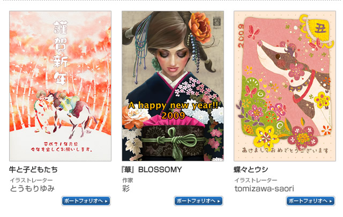Click illustrator name tomizawa-saori
The width and height of the screenshot is (343, 217).
click(x=264, y=189)
